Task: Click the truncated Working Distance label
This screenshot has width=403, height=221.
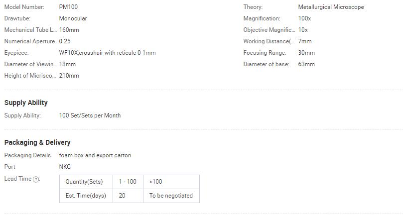Action: (269, 41)
